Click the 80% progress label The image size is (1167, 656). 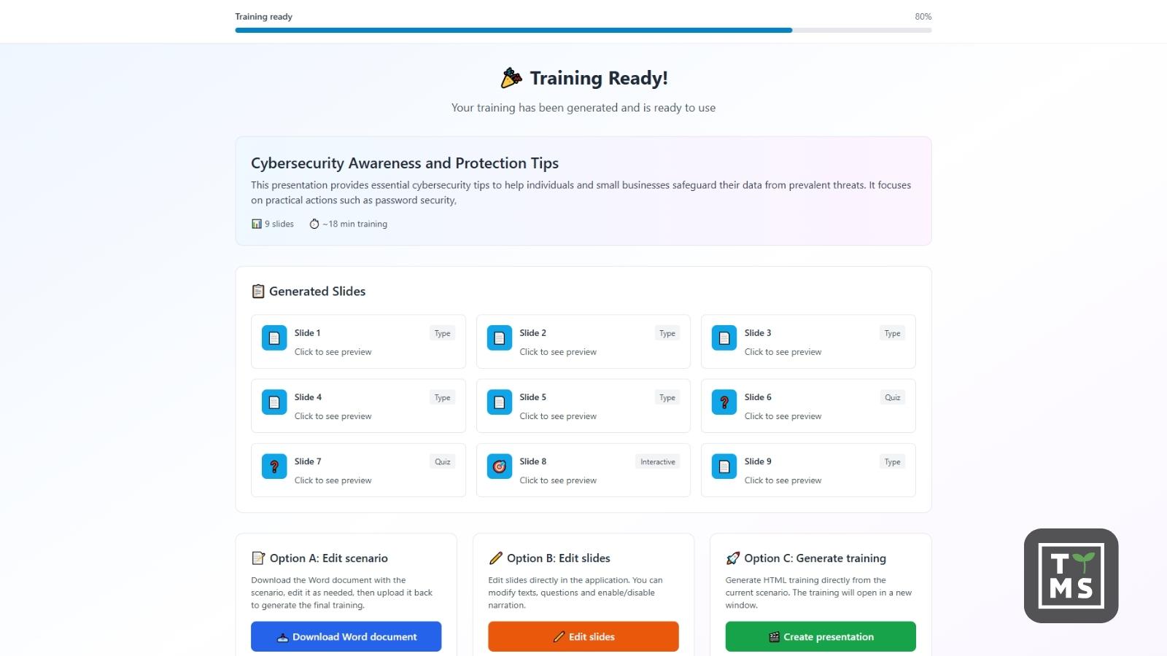[x=923, y=17]
